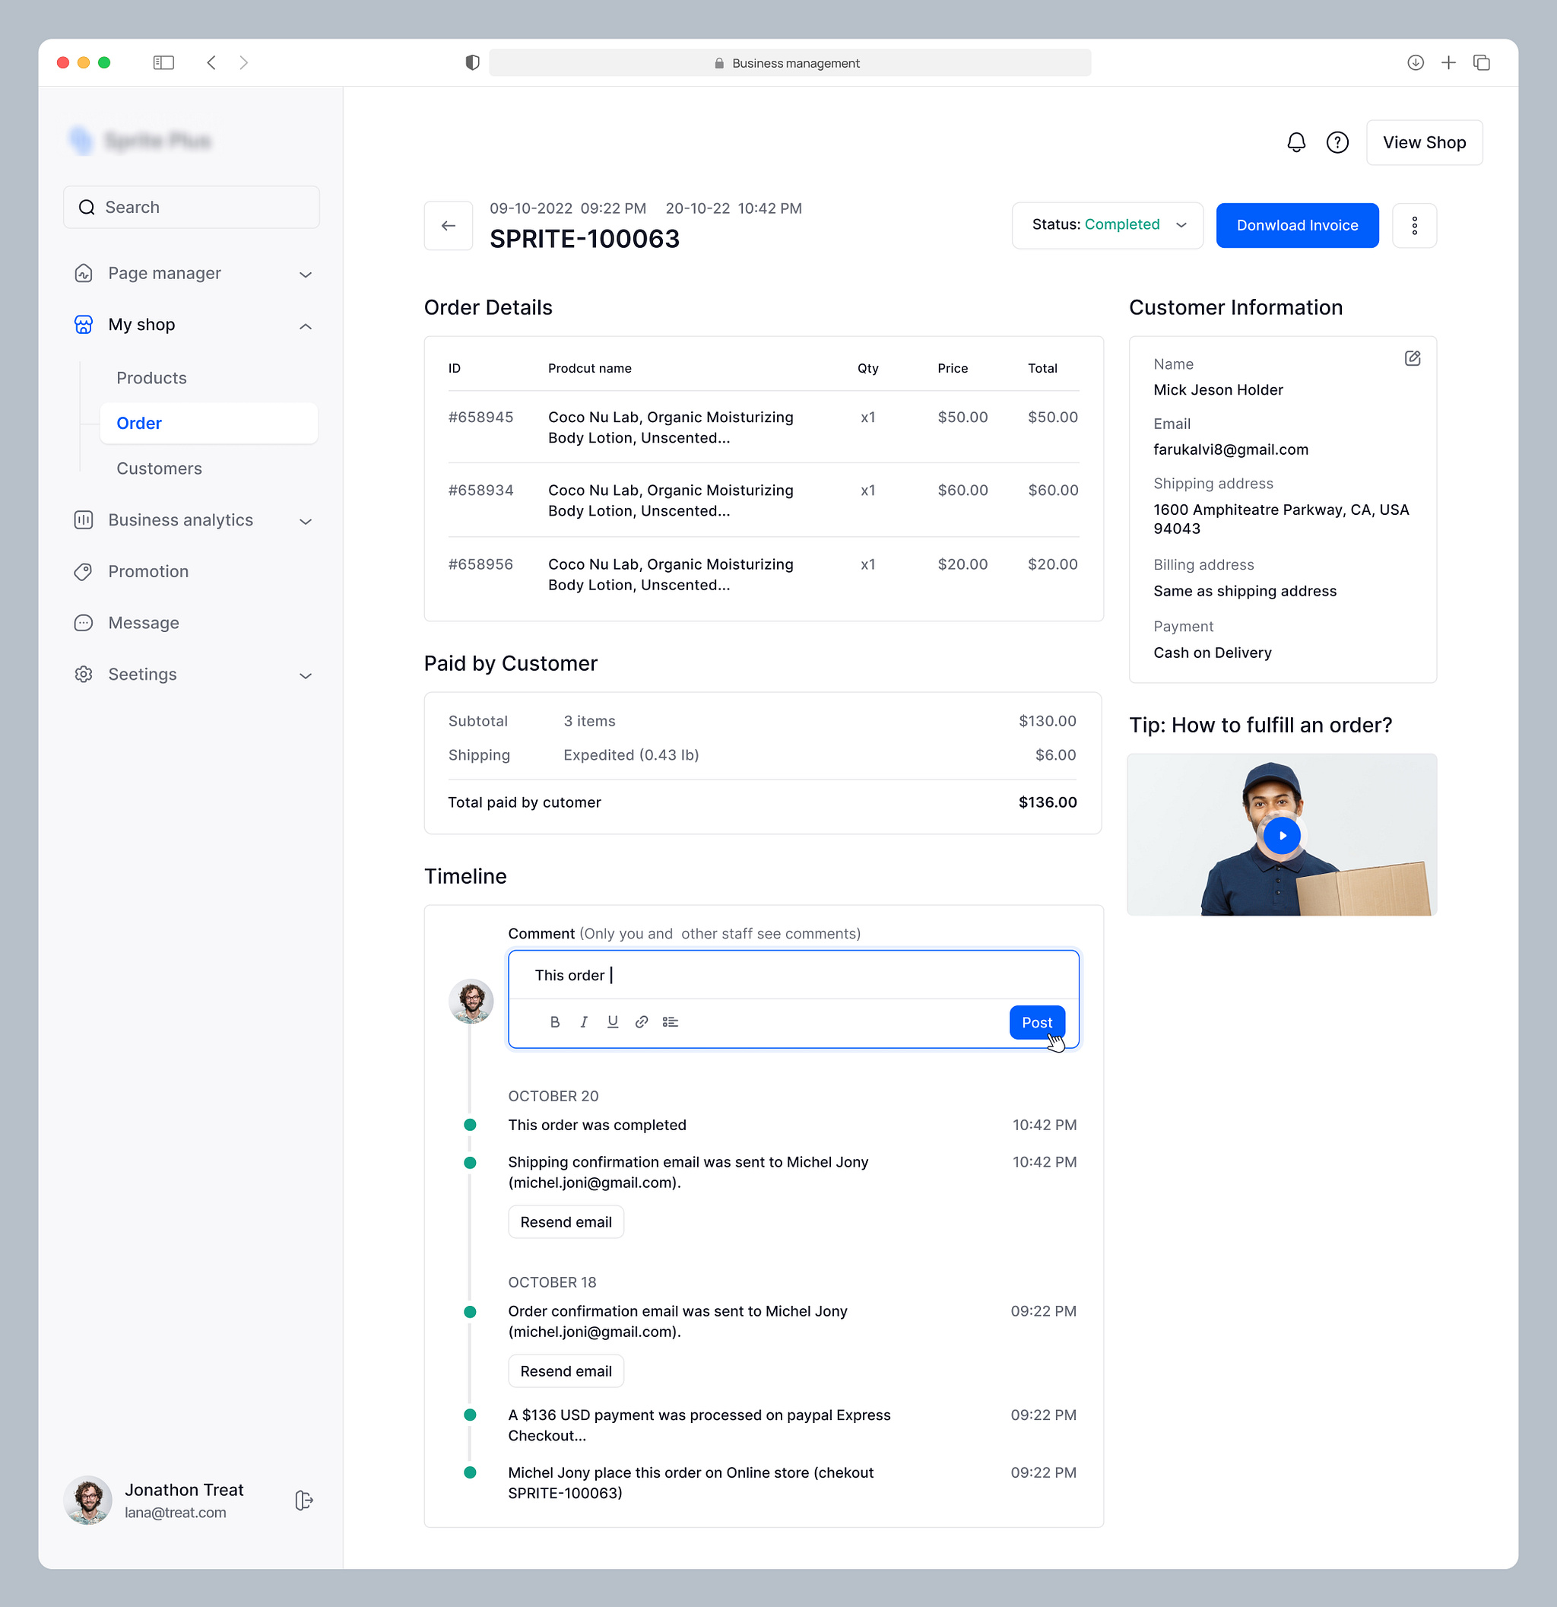Click the back arrow next to SPRITE-100063

[x=448, y=225]
